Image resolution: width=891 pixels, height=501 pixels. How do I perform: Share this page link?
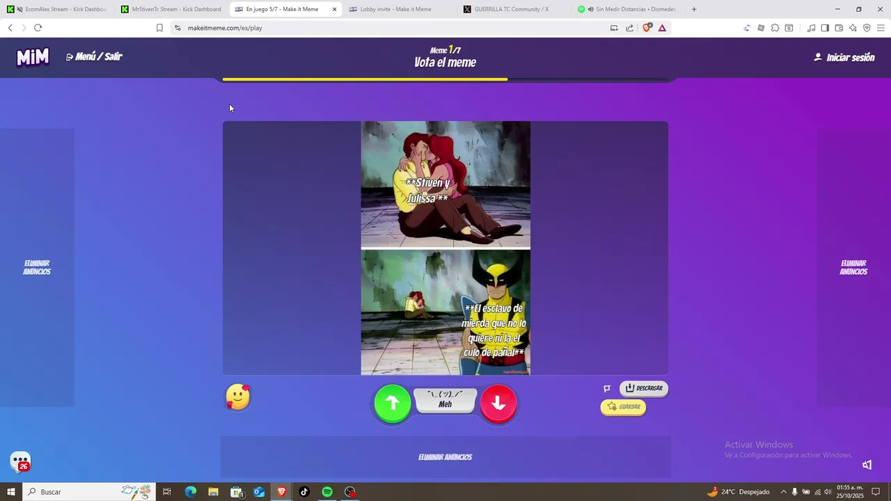[x=630, y=28]
